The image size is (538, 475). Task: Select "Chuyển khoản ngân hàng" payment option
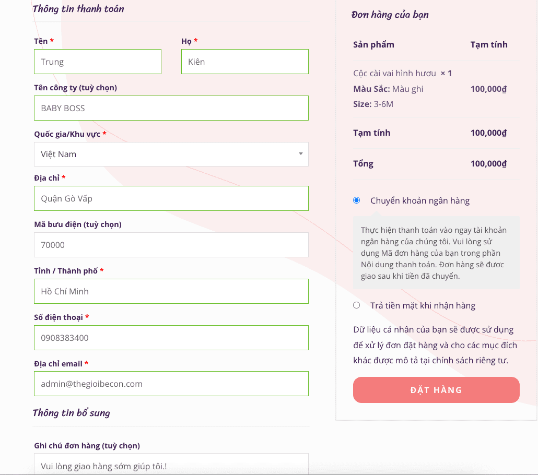(x=356, y=200)
